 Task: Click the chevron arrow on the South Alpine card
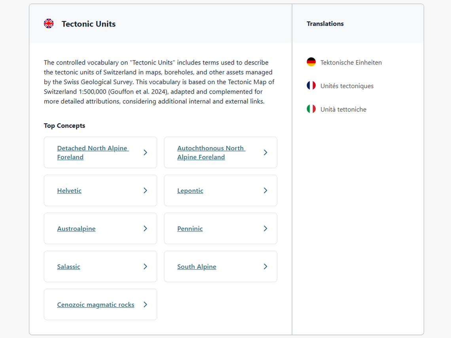[265, 266]
